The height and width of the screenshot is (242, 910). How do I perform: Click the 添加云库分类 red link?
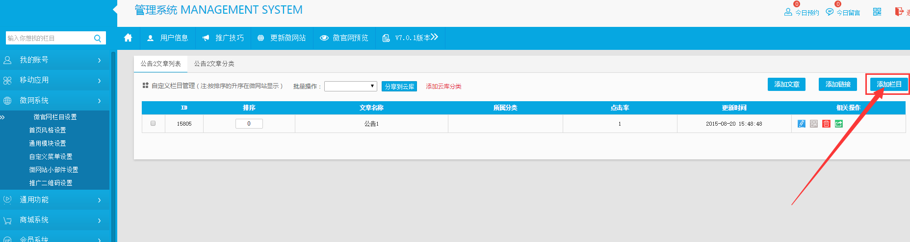point(443,87)
